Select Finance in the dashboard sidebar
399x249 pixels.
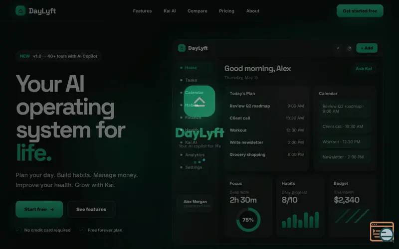(x=195, y=118)
